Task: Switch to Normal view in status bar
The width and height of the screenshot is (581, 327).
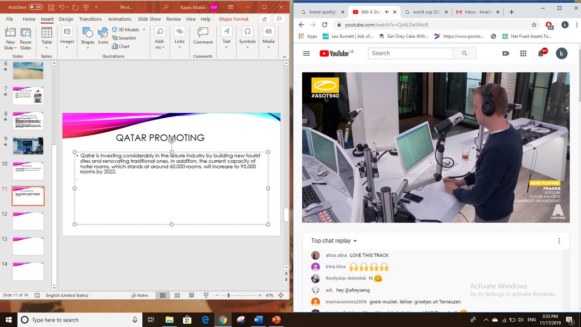Action: tap(163, 295)
